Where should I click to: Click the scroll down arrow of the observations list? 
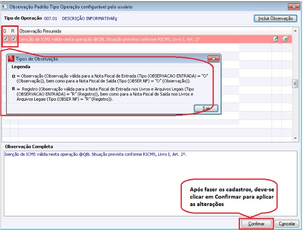click(x=295, y=138)
